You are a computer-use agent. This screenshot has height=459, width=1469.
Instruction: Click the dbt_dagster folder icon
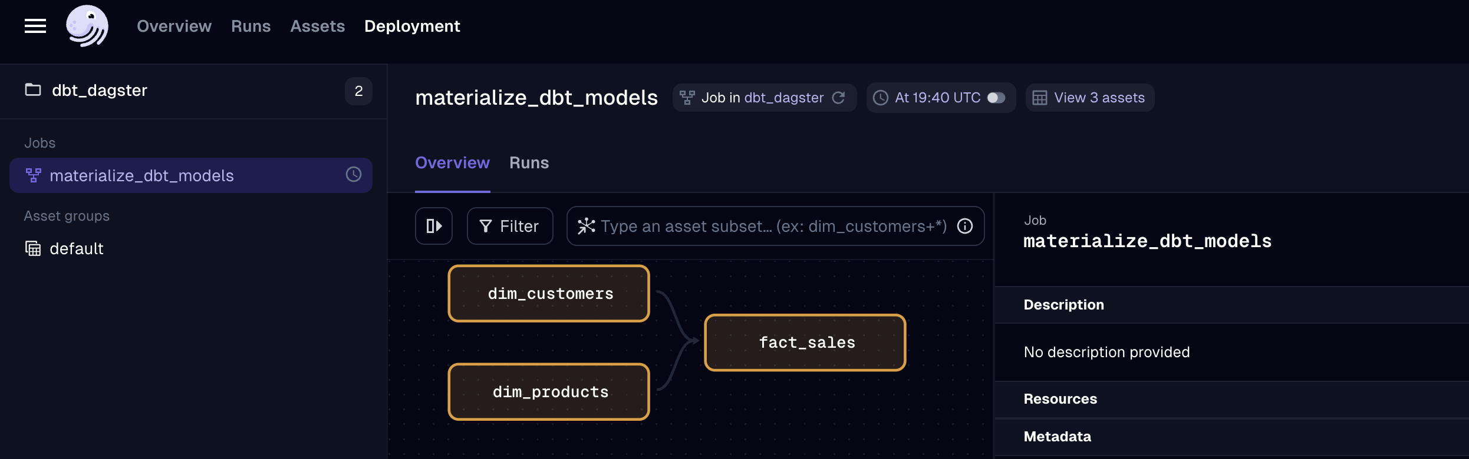(x=33, y=89)
